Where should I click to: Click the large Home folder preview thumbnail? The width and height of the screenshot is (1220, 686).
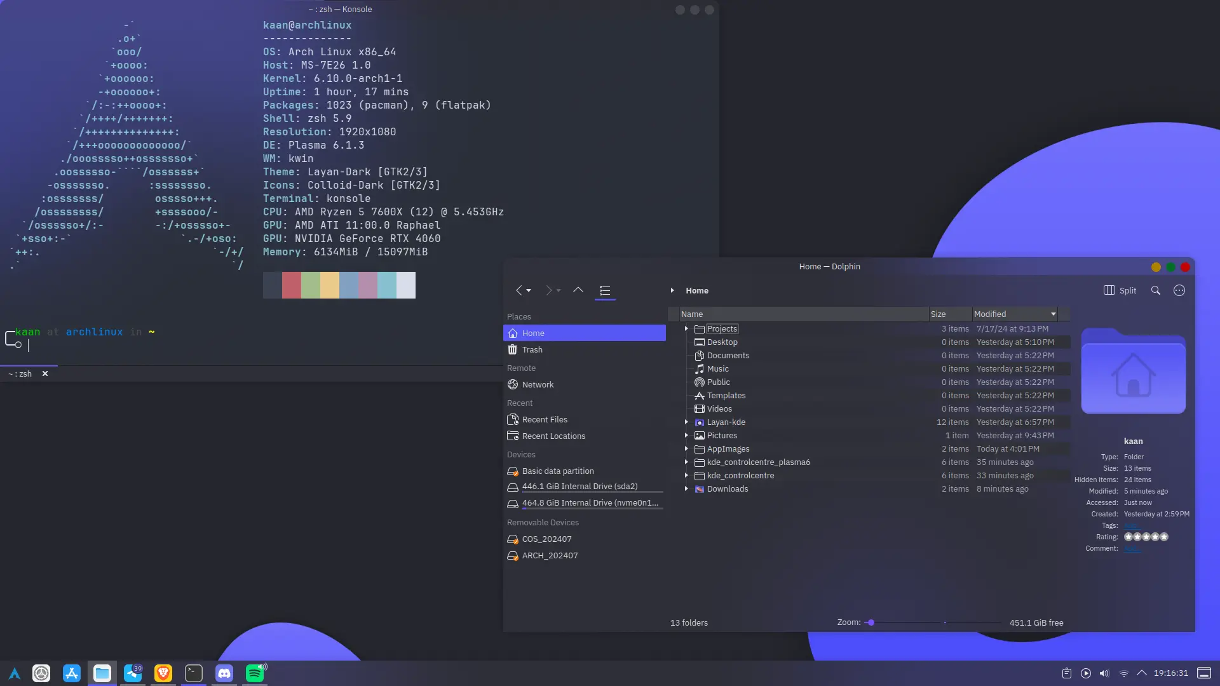1134,371
